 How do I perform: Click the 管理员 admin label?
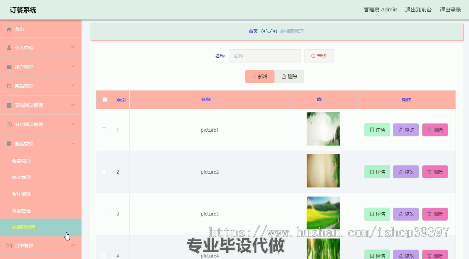(x=380, y=10)
